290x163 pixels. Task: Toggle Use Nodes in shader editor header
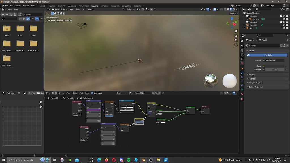pos(92,93)
